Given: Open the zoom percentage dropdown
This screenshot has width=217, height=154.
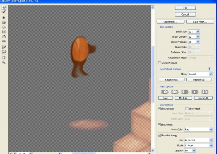Looking at the screenshot, I should point(30,153).
